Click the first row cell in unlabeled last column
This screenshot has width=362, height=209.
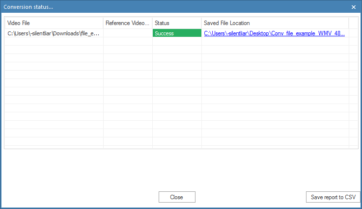[353, 33]
